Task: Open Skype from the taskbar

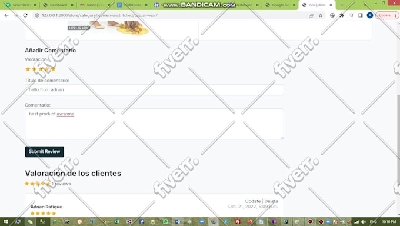Action: pyautogui.click(x=226, y=222)
